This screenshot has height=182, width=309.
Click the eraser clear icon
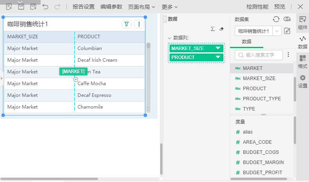[221, 29]
